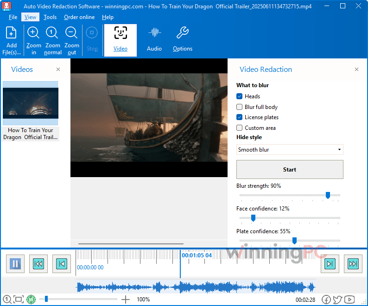Open the File menu
Viewport: 368px width, 306px height.
click(13, 17)
